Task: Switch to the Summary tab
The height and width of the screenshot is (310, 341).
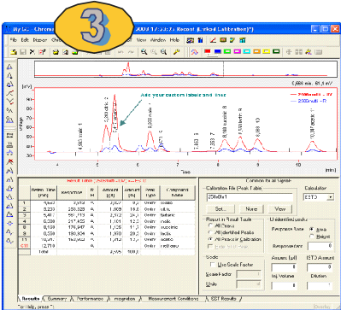Action: 56,299
